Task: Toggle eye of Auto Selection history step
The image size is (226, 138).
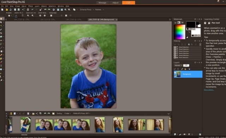Action: [x=175, y=57]
